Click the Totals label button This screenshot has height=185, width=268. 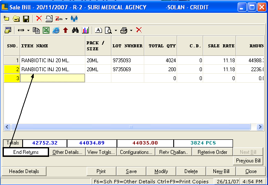point(13,143)
